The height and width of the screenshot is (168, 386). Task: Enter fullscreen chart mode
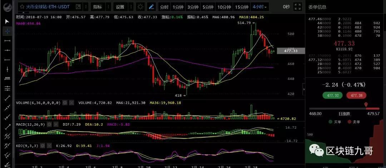[298, 7]
